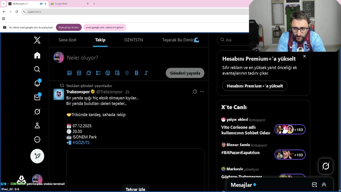Open apps grid icon in bookmarks bar

pyautogui.click(x=3, y=19)
